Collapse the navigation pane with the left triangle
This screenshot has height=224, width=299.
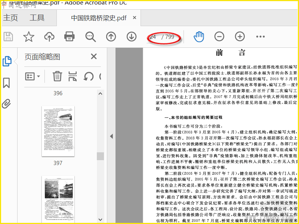tap(111, 136)
